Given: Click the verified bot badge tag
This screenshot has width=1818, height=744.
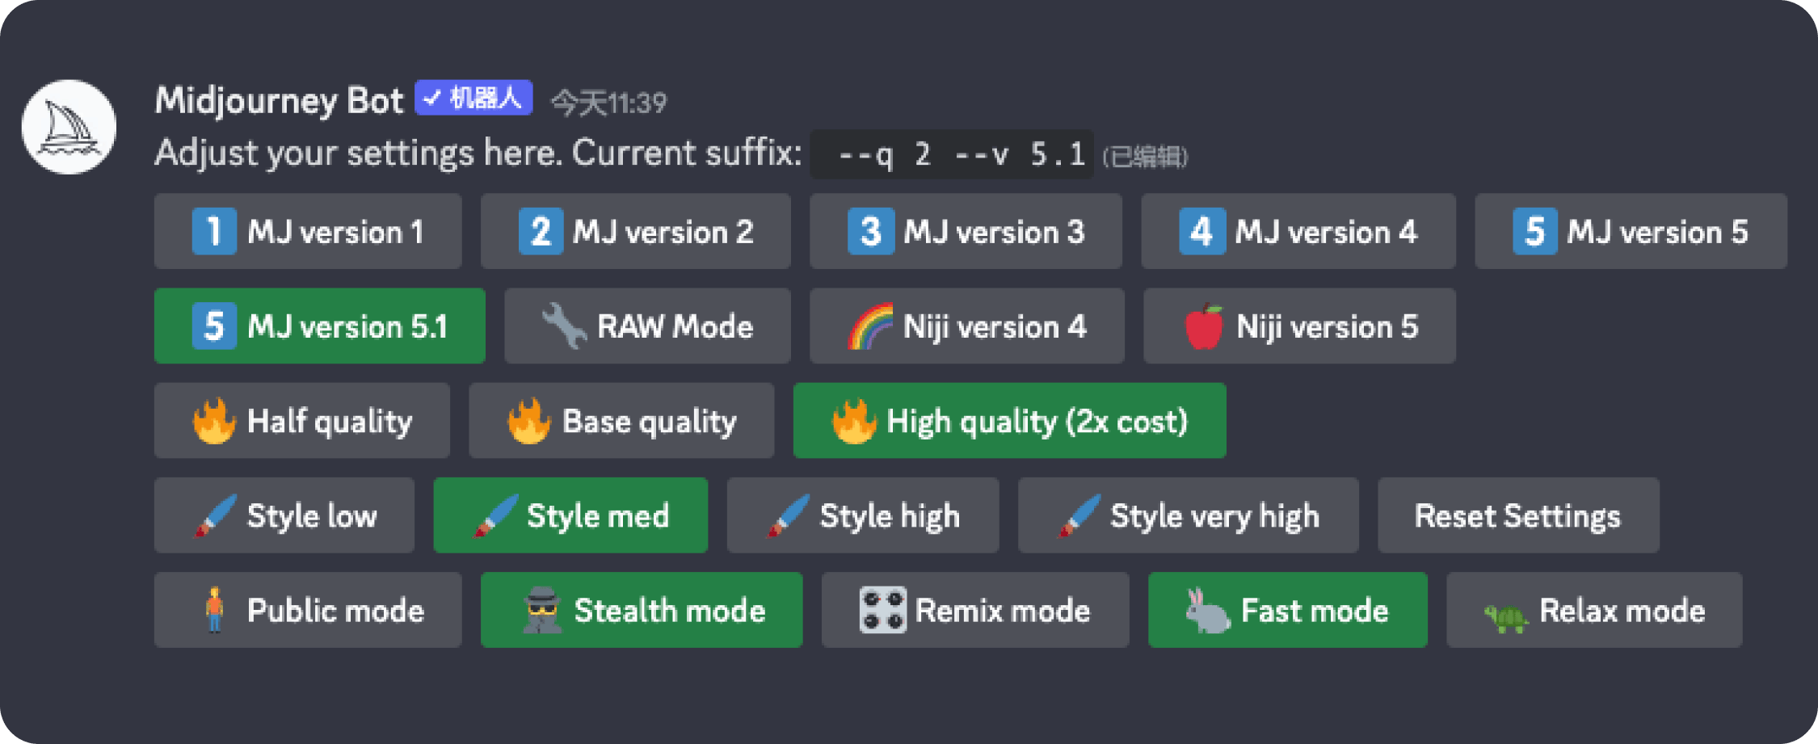Looking at the screenshot, I should pyautogui.click(x=473, y=98).
